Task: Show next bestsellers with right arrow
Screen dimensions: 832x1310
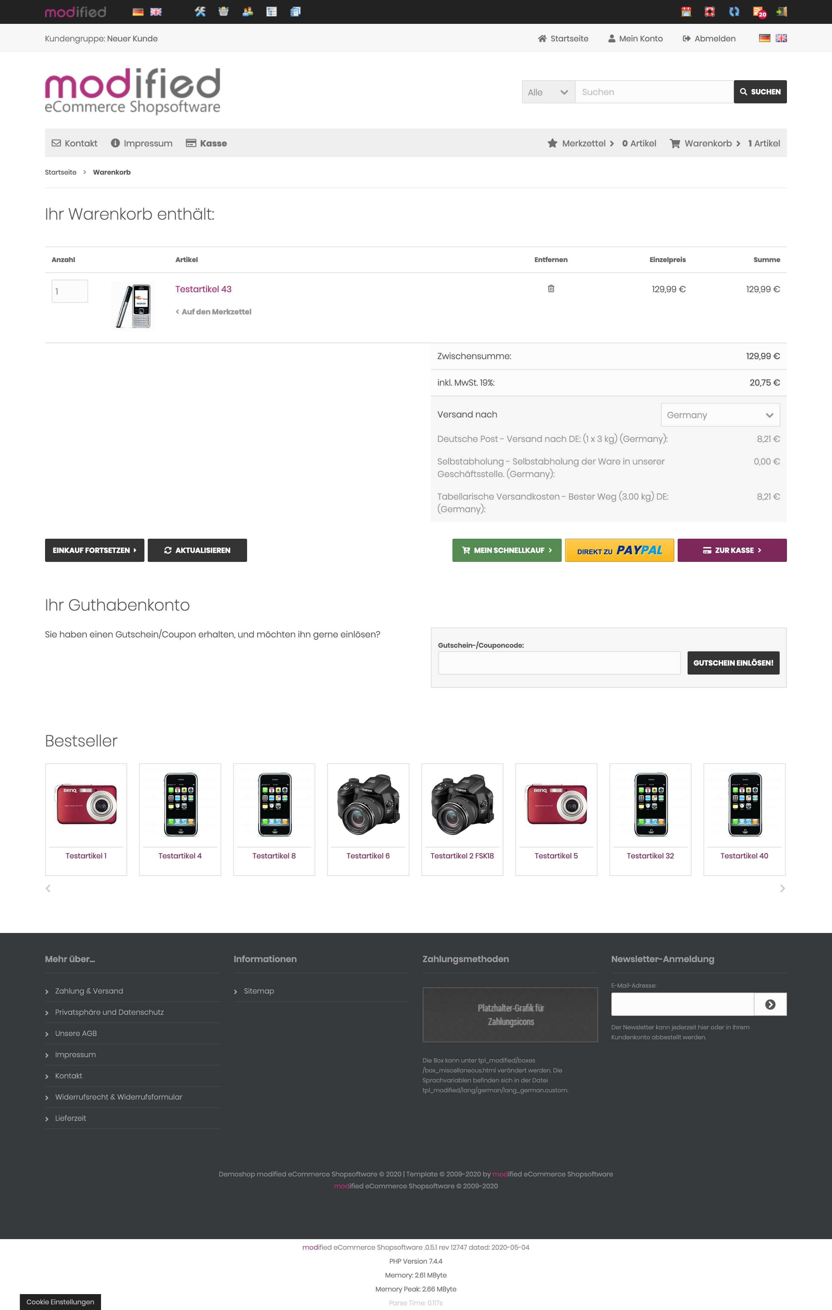Action: (782, 888)
